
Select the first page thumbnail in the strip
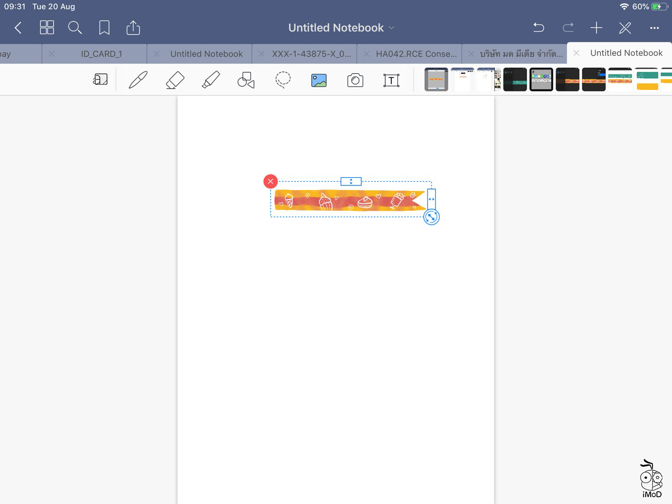435,79
